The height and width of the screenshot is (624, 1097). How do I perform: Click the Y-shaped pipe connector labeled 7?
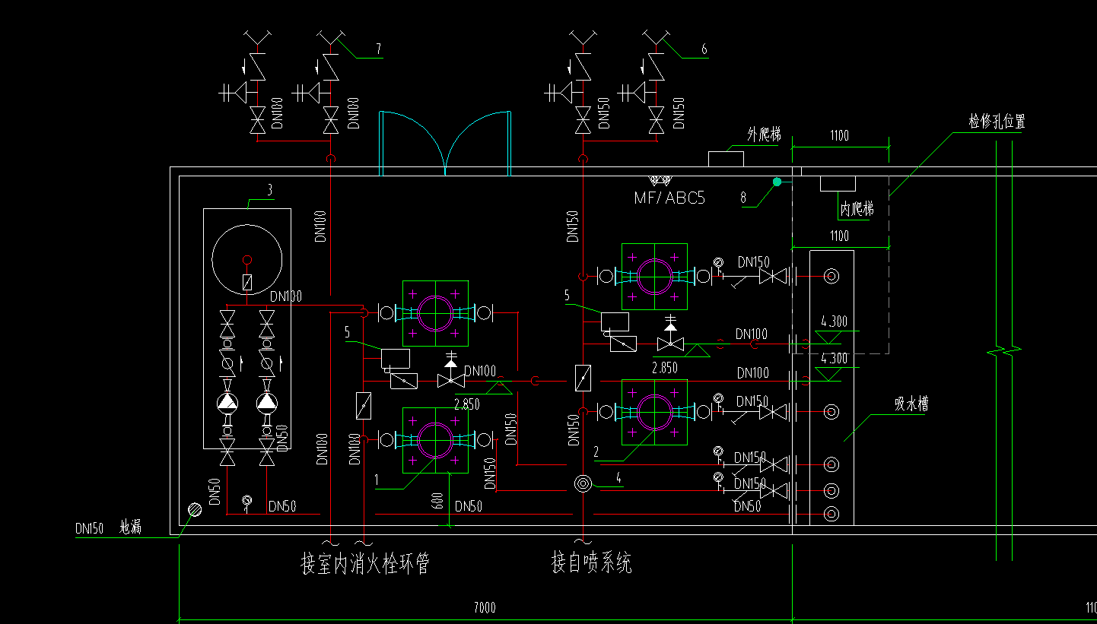330,37
